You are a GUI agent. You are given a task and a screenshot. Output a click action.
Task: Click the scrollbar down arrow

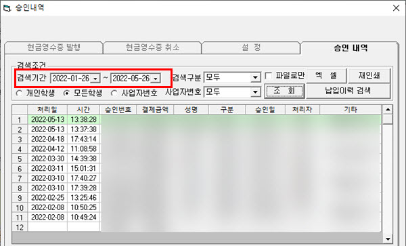(388, 239)
